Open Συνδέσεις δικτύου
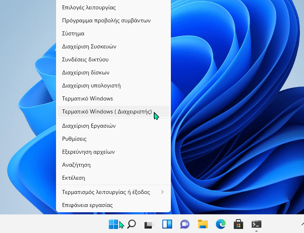304x233 pixels. pyautogui.click(x=113, y=59)
